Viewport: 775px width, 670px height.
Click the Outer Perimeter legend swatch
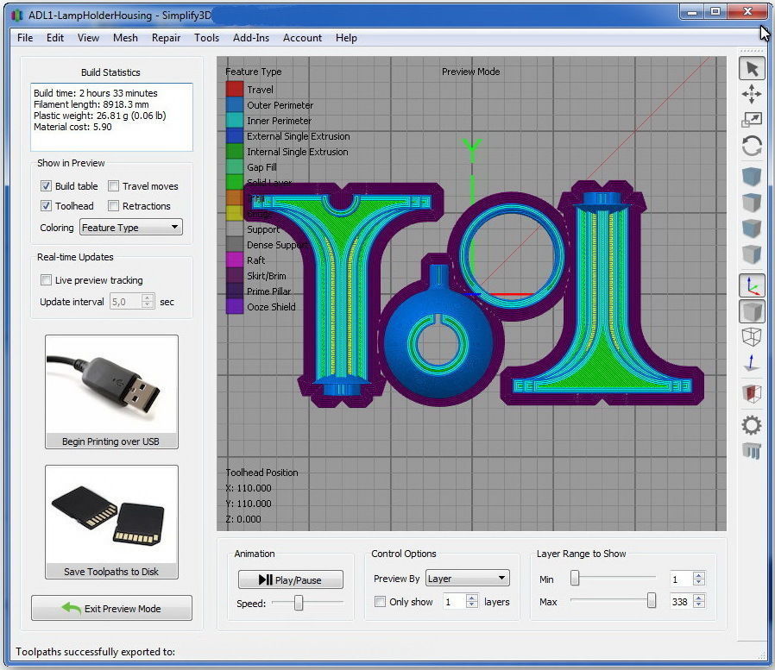point(235,104)
